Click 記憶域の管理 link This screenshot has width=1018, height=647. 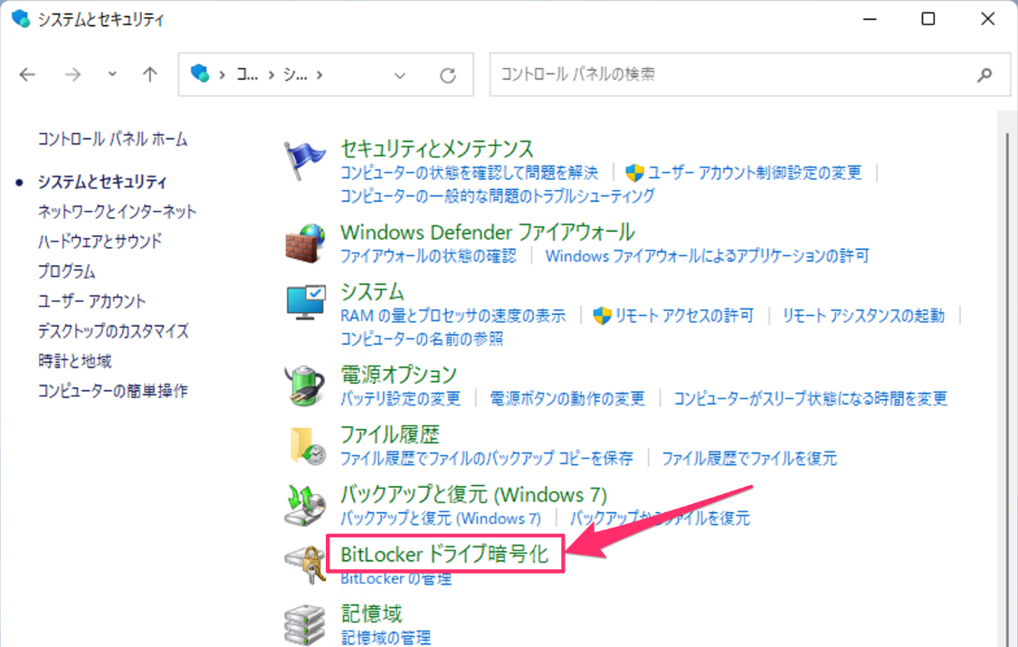(385, 638)
